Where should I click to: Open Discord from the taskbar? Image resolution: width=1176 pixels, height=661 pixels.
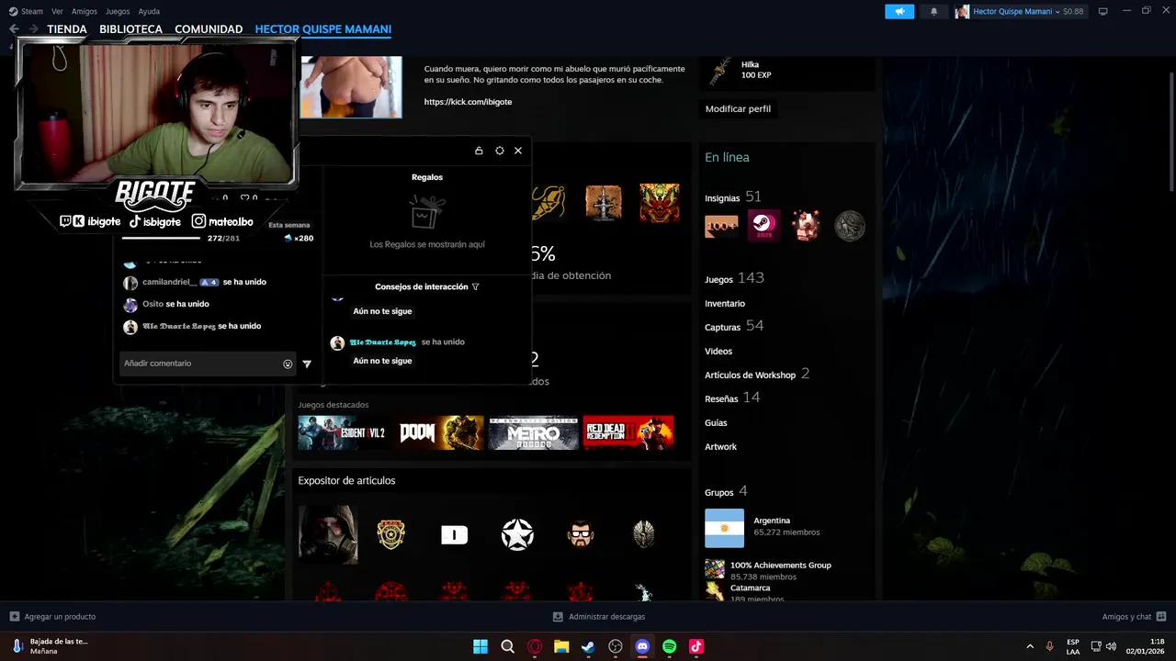[x=642, y=646]
